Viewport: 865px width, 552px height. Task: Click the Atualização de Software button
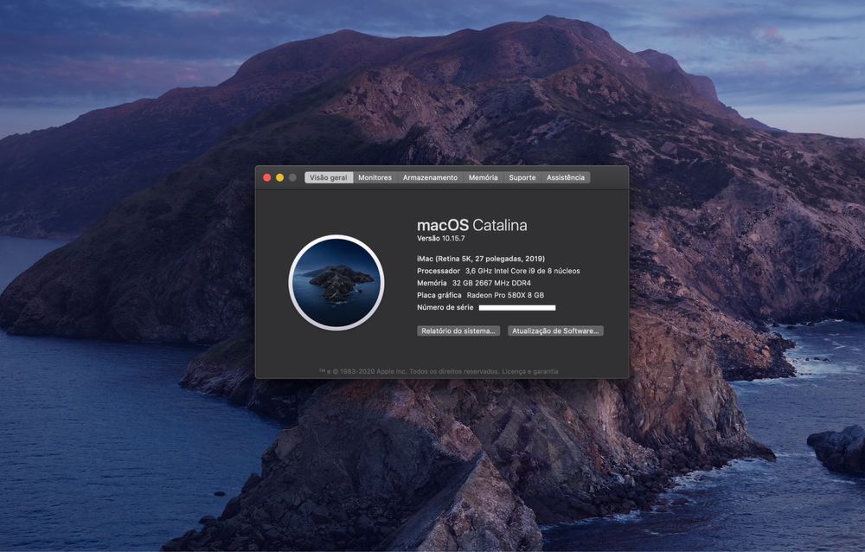point(555,331)
